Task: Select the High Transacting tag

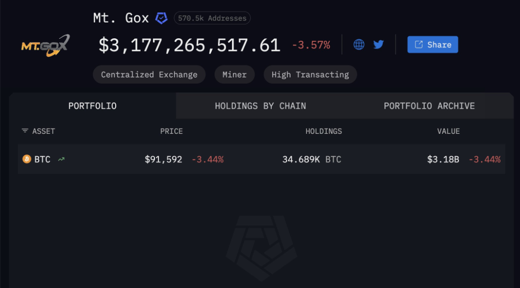Action: coord(310,75)
